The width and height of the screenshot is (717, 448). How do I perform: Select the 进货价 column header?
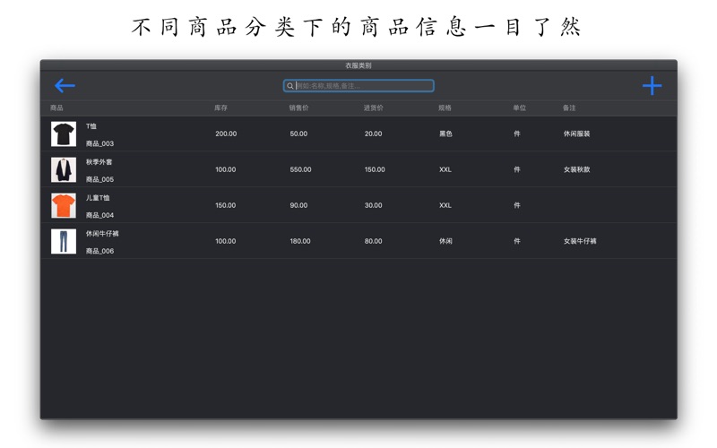pyautogui.click(x=373, y=108)
